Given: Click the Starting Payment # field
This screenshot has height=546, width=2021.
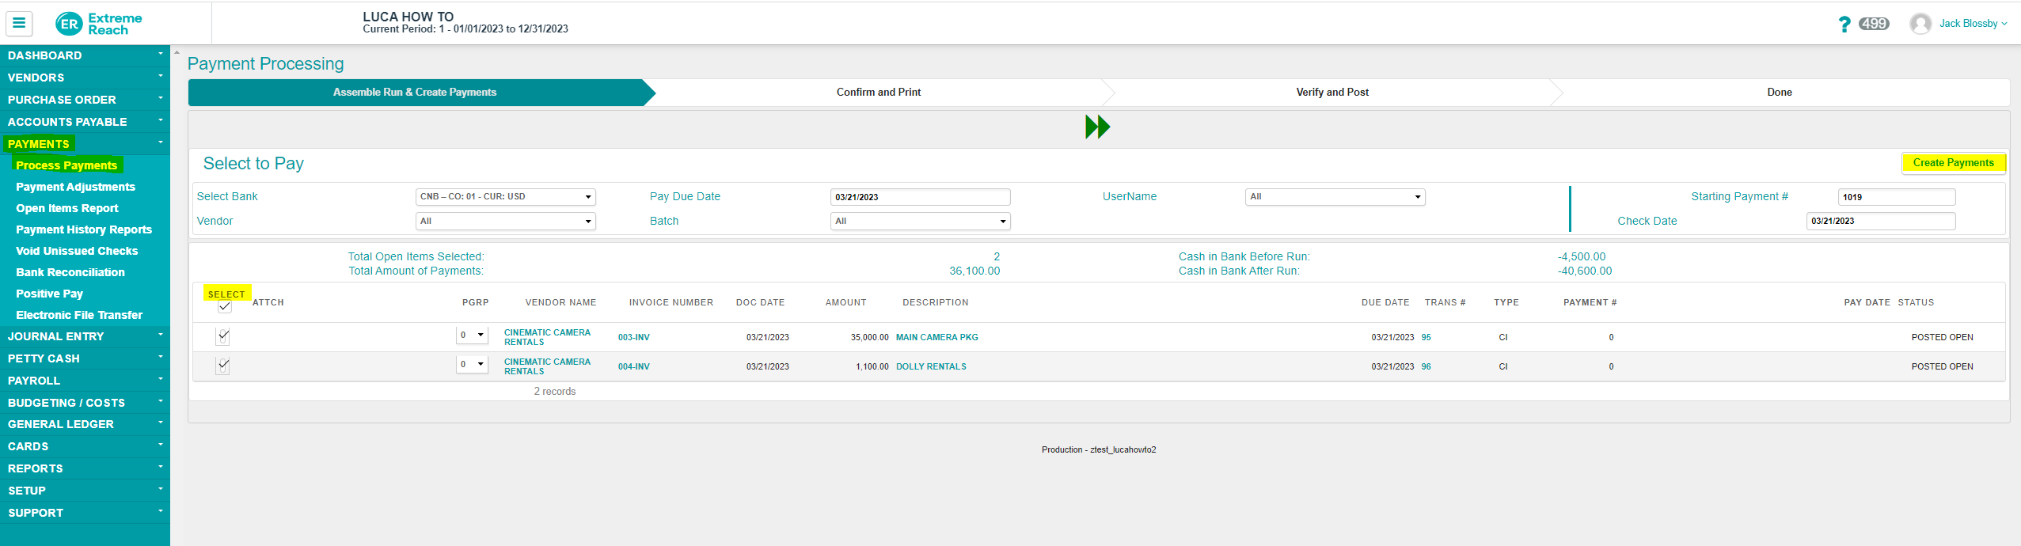Looking at the screenshot, I should [x=1896, y=197].
